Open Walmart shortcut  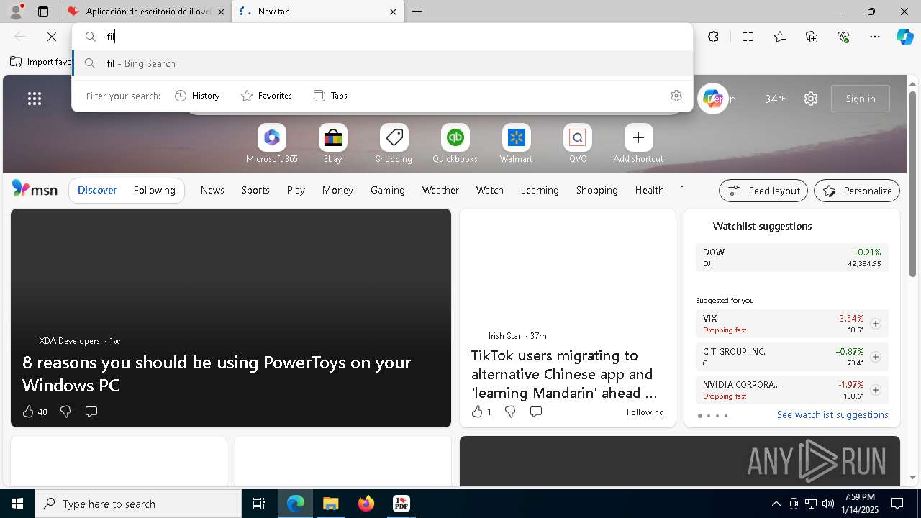(517, 144)
